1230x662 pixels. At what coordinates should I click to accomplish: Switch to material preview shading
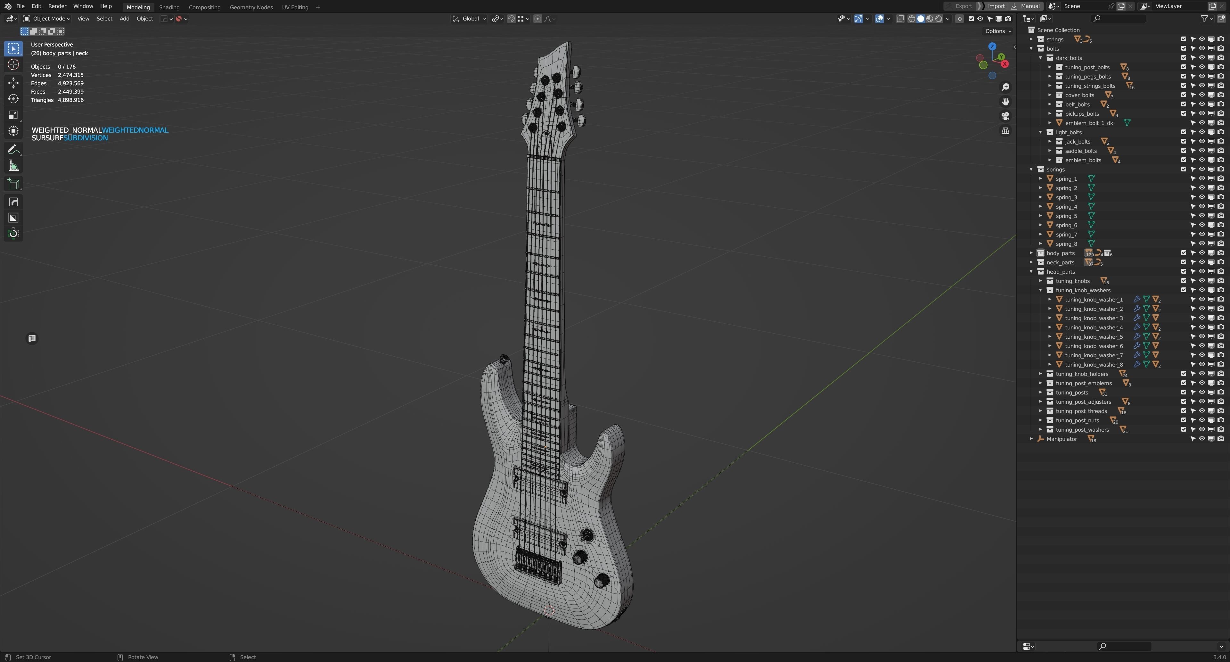coord(930,19)
